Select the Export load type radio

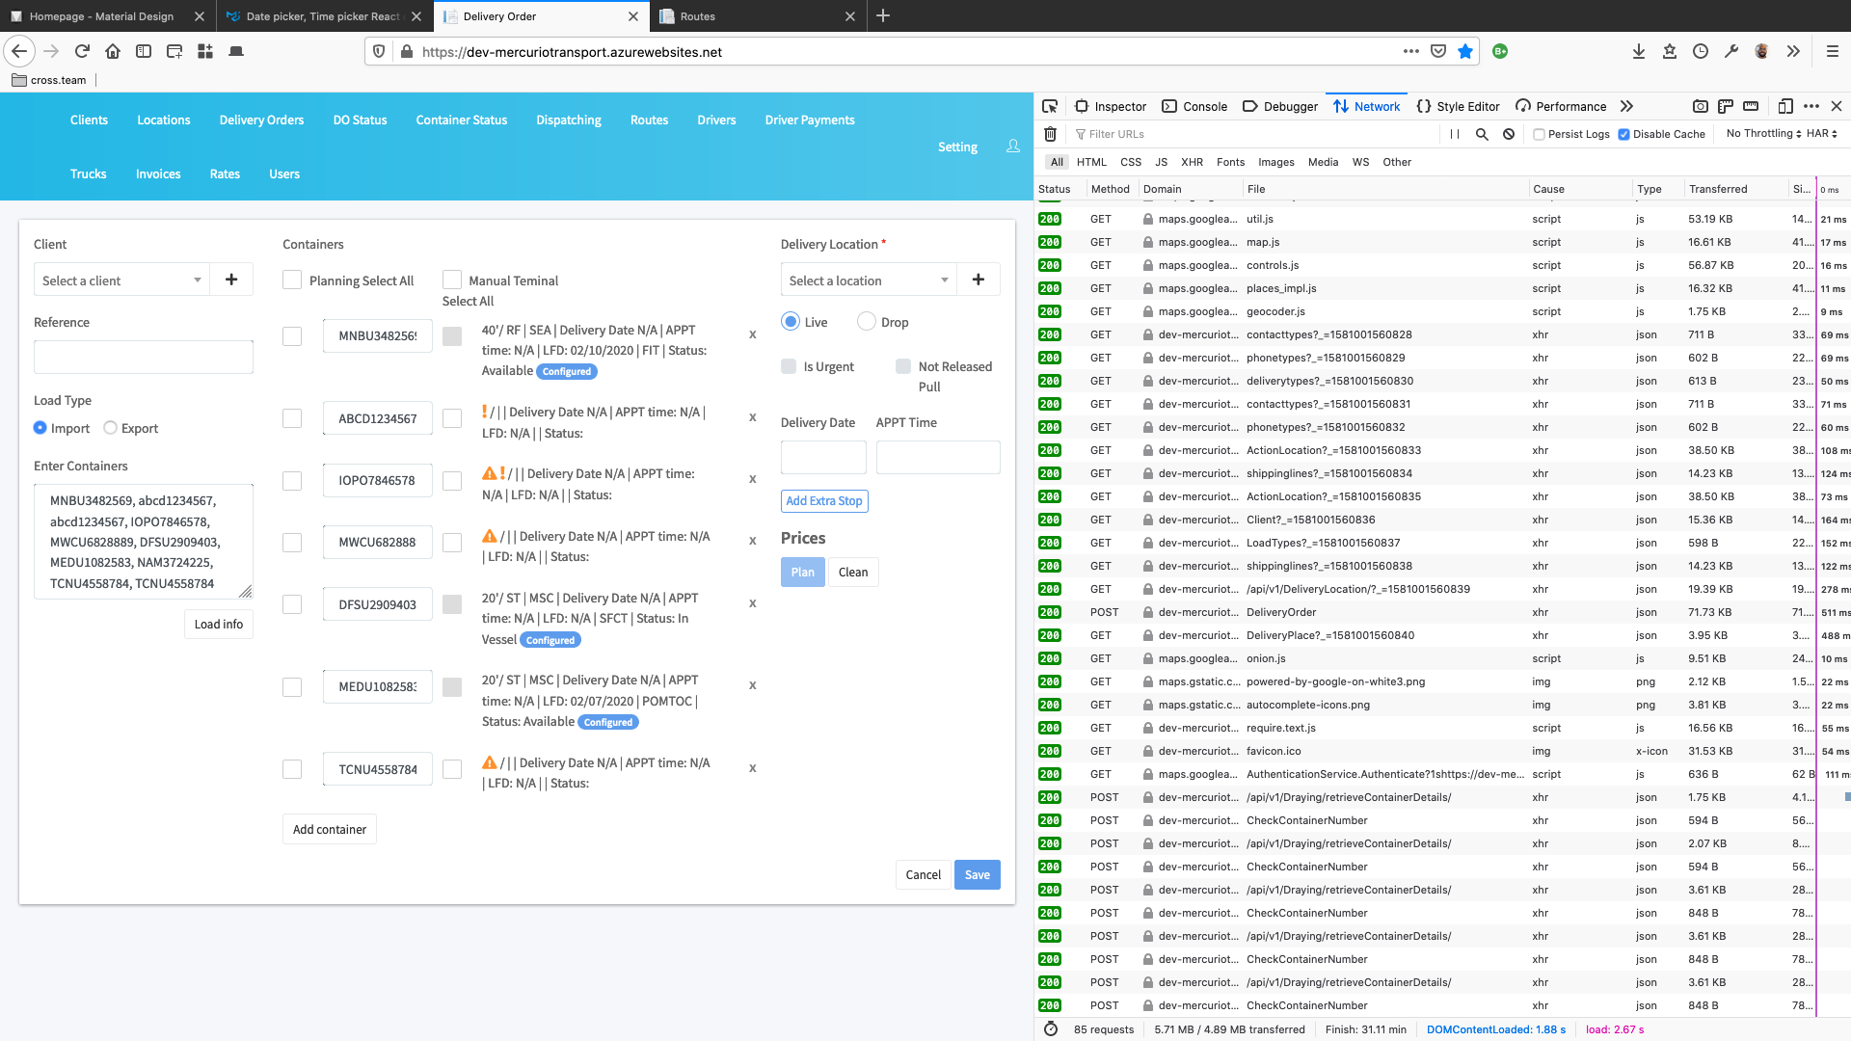[x=111, y=428]
